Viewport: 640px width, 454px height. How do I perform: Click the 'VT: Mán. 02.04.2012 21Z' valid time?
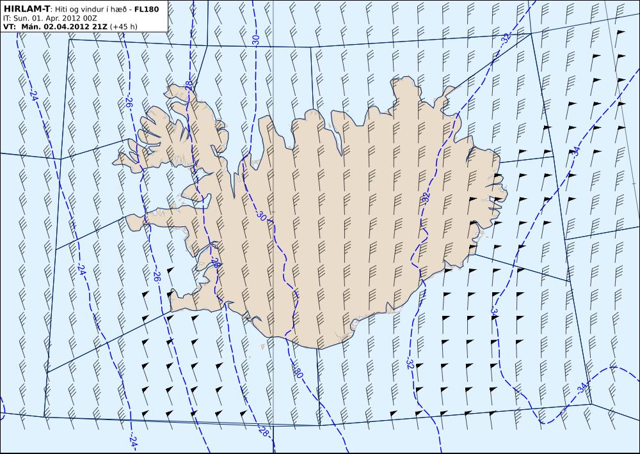pyautogui.click(x=56, y=27)
